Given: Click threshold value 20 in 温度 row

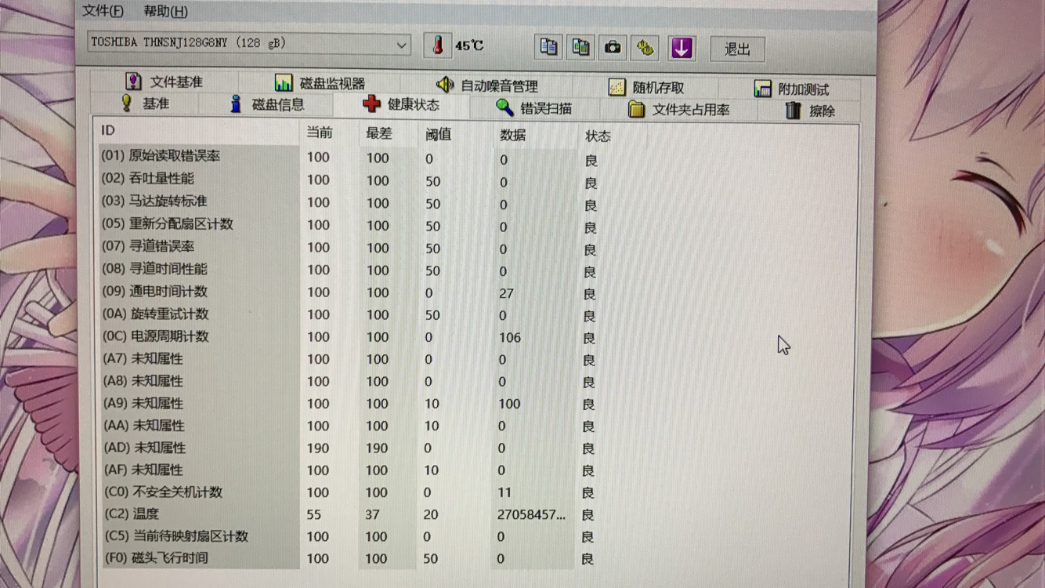Looking at the screenshot, I should pos(430,515).
